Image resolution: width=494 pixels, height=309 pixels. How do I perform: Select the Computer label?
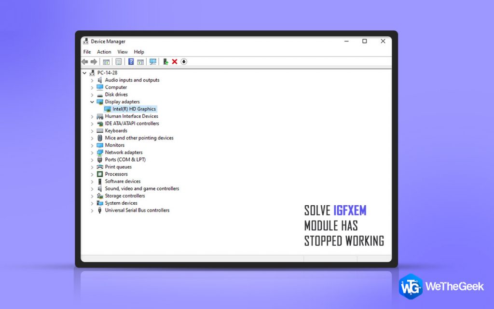116,87
